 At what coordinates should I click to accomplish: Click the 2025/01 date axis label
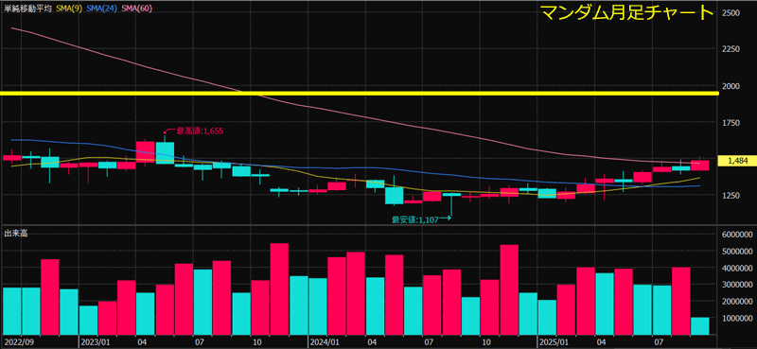554,341
